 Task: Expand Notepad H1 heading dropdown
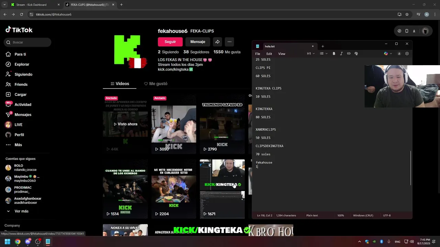click(x=311, y=54)
